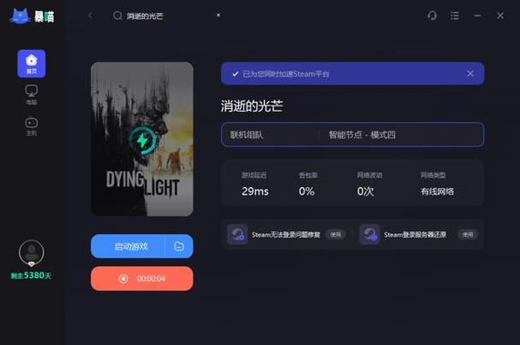The image size is (520, 345).
Task: Click the 剩余5380天 remaining days label
Action: click(31, 275)
